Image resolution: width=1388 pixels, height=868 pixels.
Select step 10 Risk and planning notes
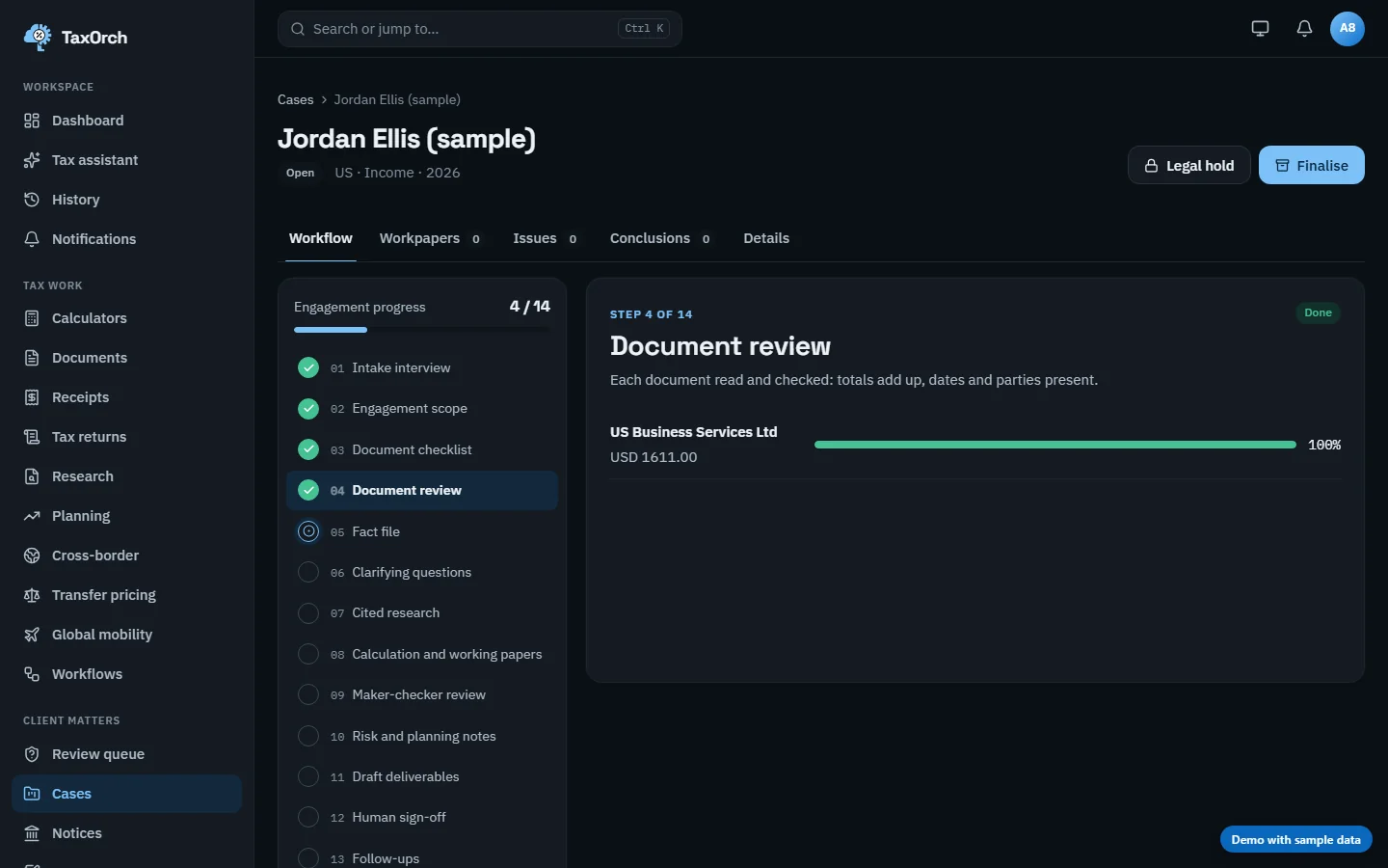click(x=422, y=736)
